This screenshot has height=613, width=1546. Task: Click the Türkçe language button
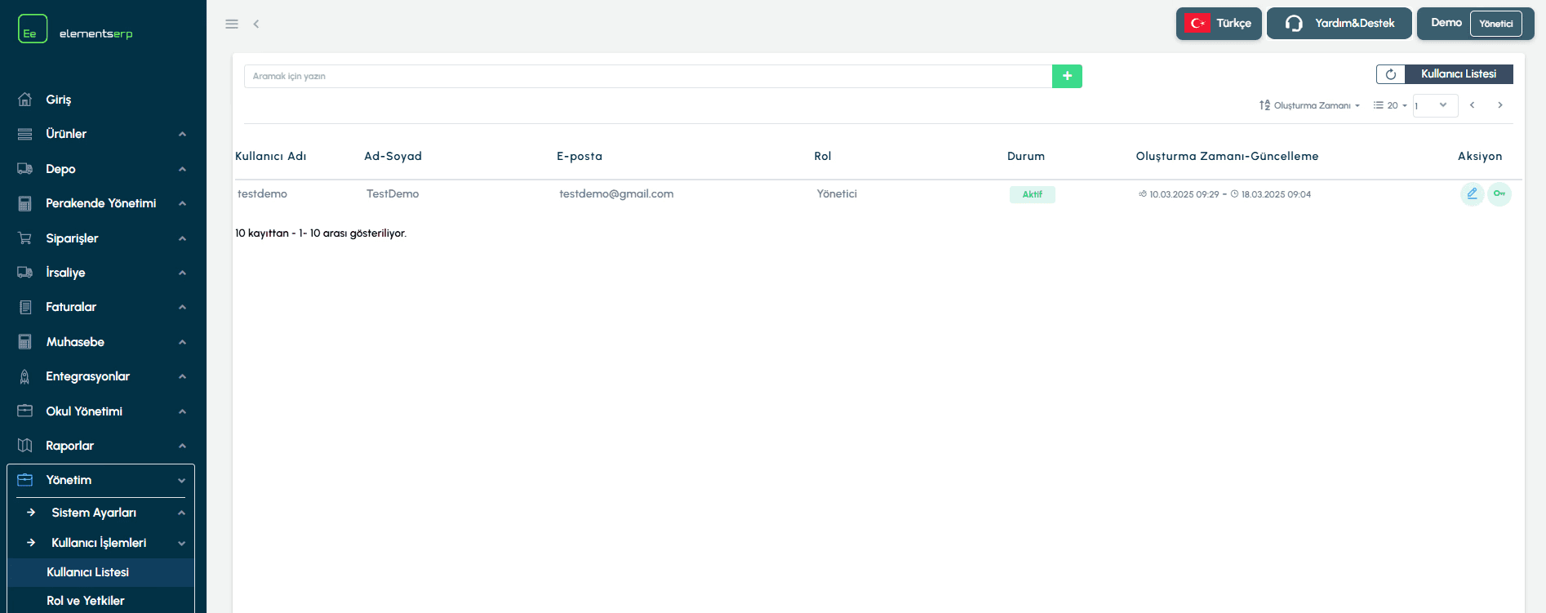pyautogui.click(x=1219, y=23)
